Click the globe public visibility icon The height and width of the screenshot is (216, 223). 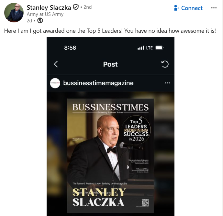point(40,20)
